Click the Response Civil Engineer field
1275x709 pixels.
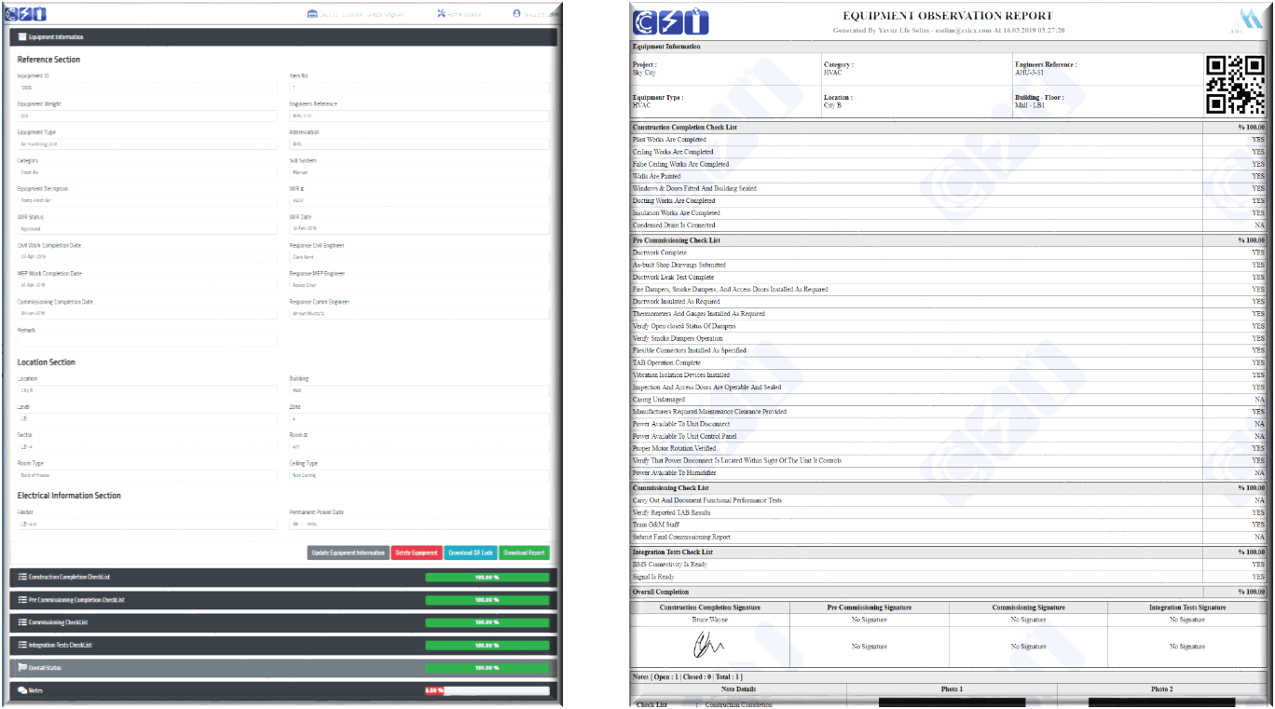pyautogui.click(x=419, y=257)
